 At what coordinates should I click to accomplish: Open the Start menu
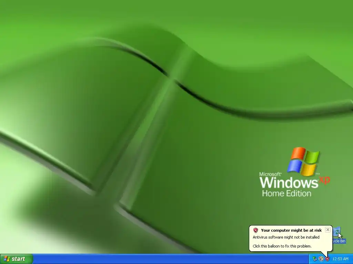(x=16, y=259)
